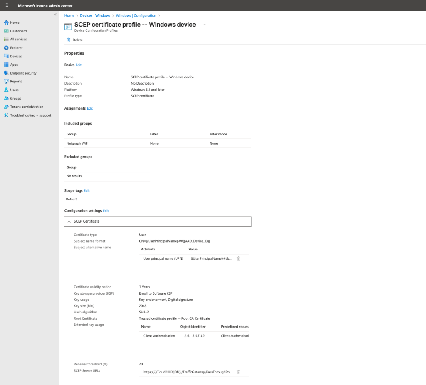
Task: Click Windows | Configuration breadcrumb link
Action: [136, 15]
